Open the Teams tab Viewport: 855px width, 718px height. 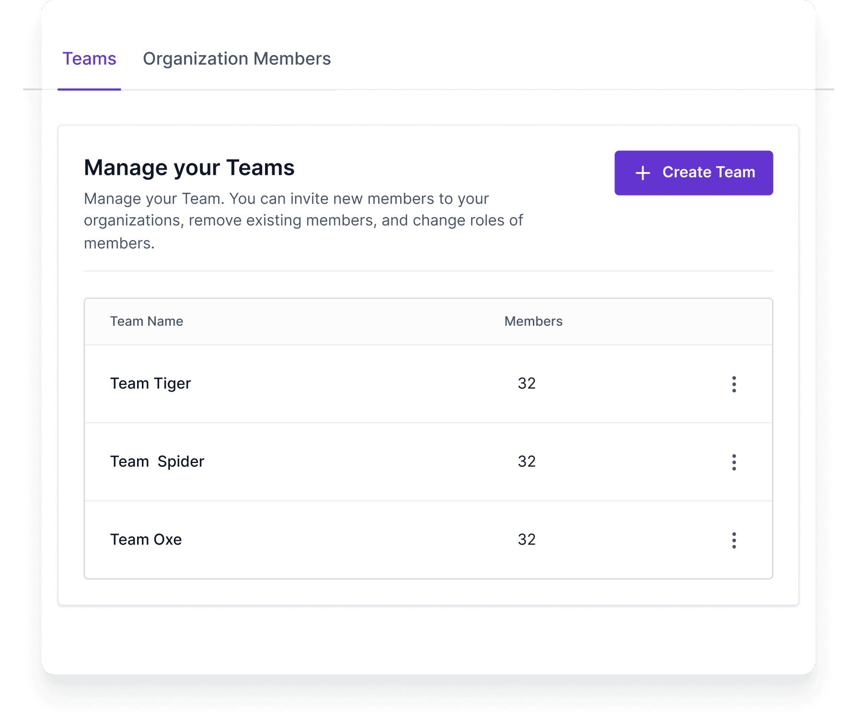89,59
